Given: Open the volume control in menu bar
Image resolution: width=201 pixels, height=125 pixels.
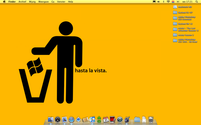Looking at the screenshot, I should (159, 2).
